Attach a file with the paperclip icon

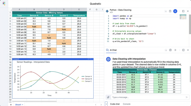point(108,97)
